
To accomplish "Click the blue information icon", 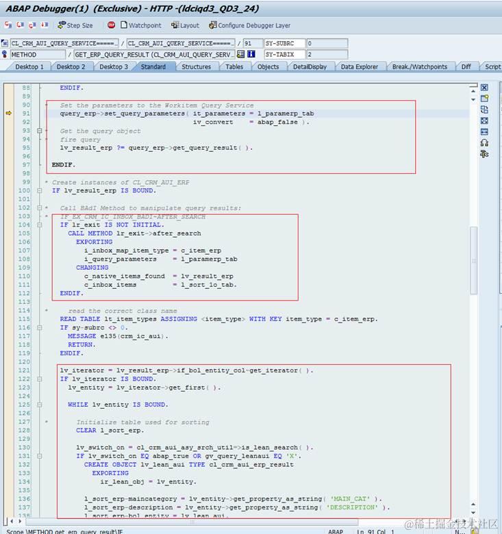I will (x=251, y=54).
